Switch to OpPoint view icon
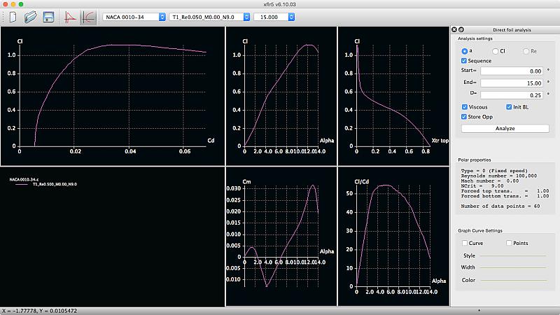 (x=70, y=16)
